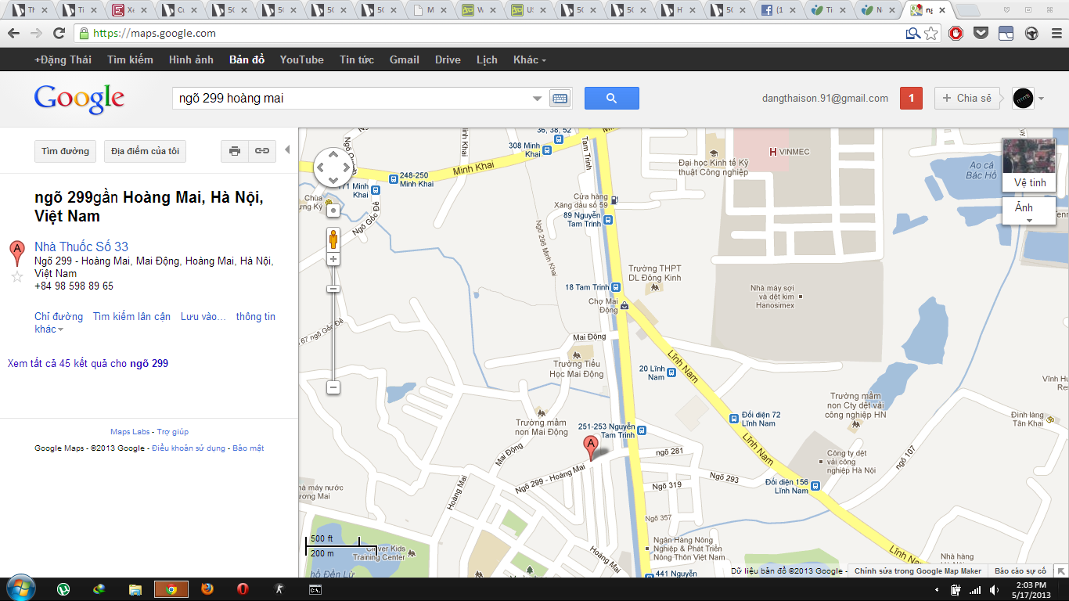Open Opera from taskbar
The image size is (1069, 601).
(x=243, y=589)
